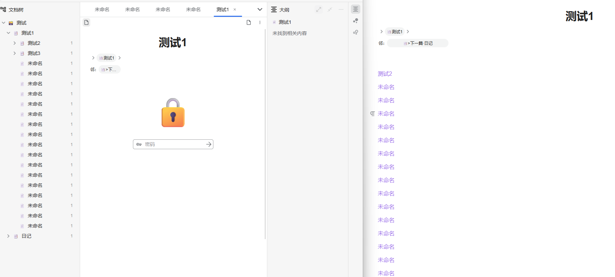This screenshot has width=615, height=277.
Task: Select 测试 notebook name in the document tree
Action: [x=22, y=23]
